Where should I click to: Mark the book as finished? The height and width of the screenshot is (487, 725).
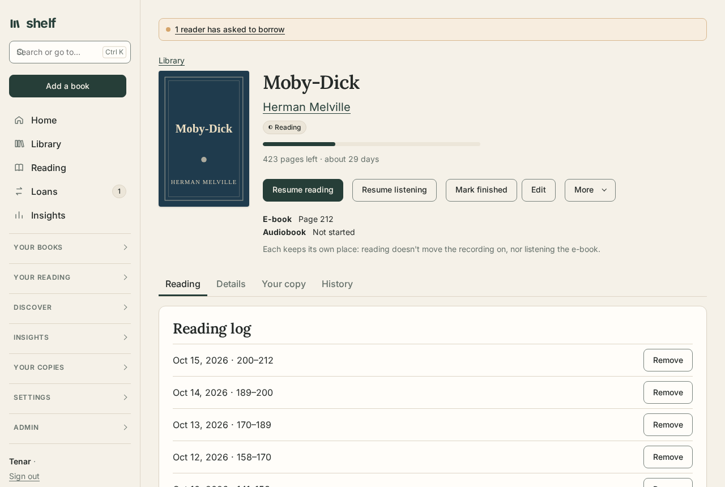[481, 190]
